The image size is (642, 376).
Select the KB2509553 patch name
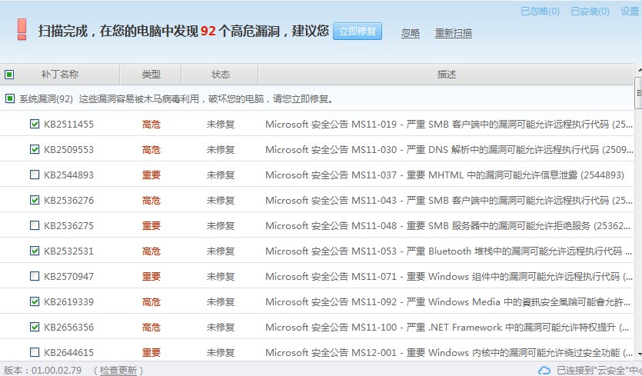[x=68, y=149]
